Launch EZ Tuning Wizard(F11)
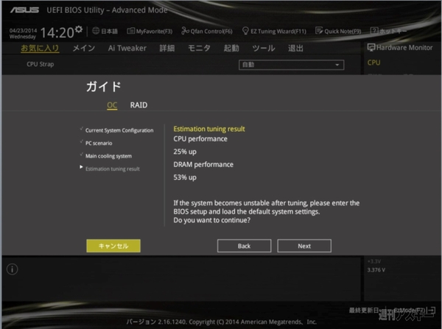This screenshot has height=329, width=442. (x=274, y=31)
